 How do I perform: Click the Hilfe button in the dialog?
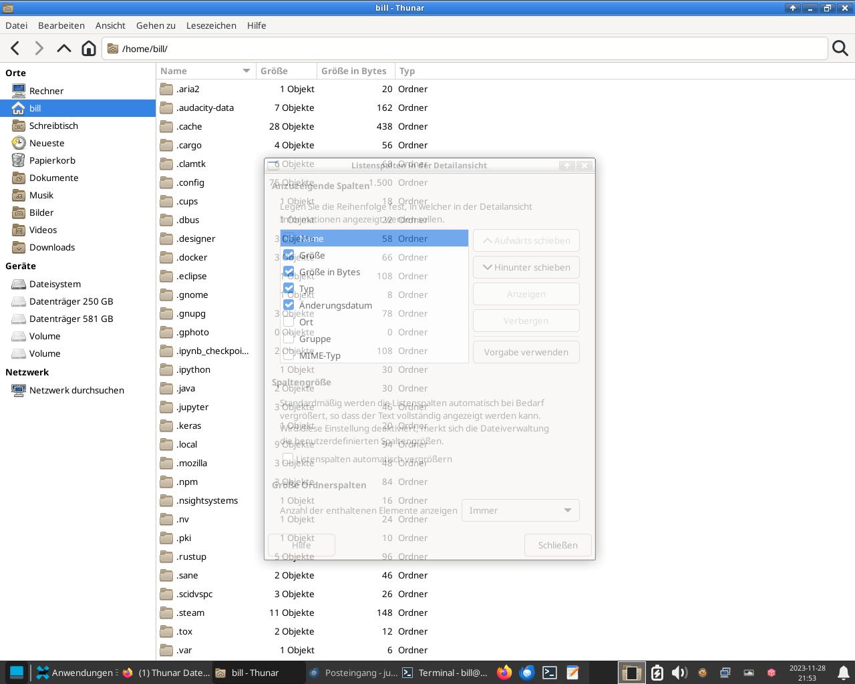pos(301,545)
